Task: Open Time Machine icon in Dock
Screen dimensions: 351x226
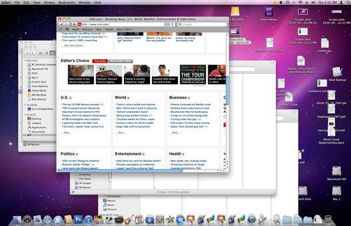Action: pos(252,219)
